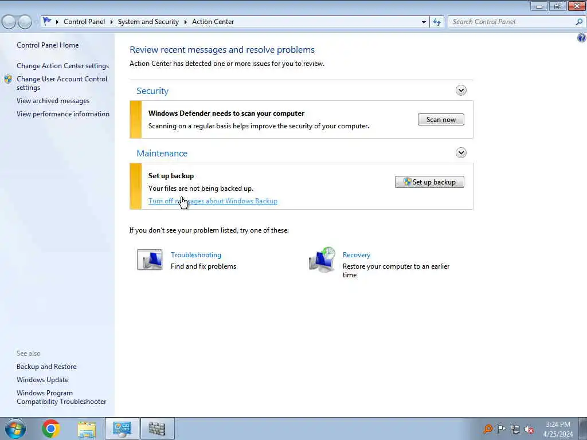Open the address bar history dropdown arrow
This screenshot has height=440, width=587.
pyautogui.click(x=424, y=22)
